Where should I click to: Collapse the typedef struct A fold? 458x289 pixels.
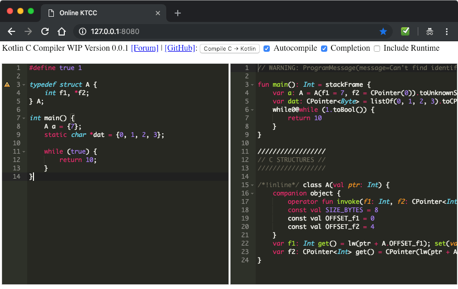pyautogui.click(x=24, y=85)
